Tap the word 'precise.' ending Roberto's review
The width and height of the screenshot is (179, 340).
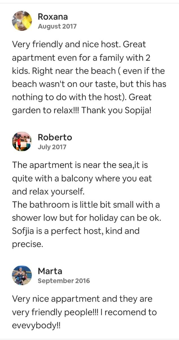click(27, 245)
